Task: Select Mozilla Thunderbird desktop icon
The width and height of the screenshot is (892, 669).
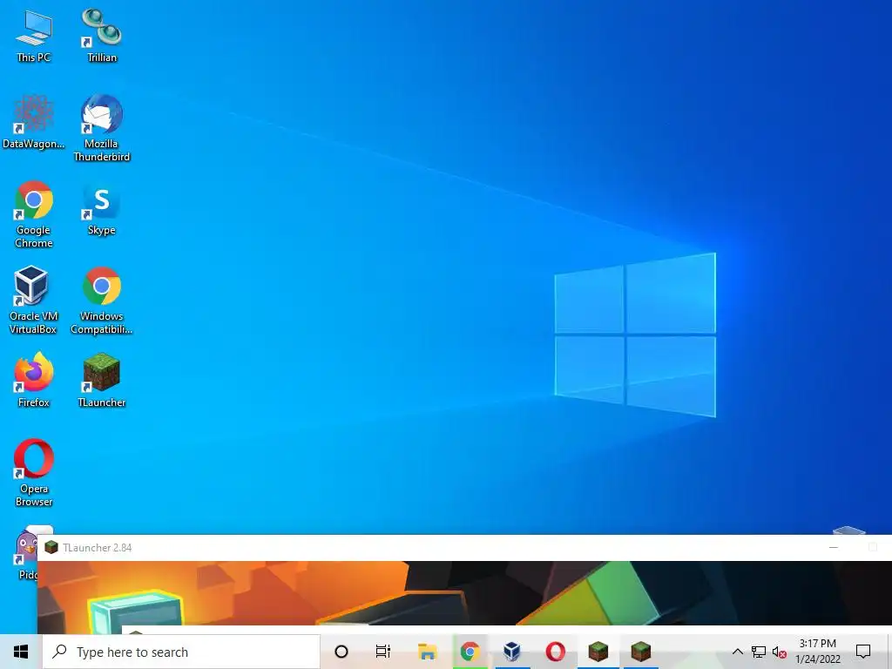Action: tap(101, 128)
